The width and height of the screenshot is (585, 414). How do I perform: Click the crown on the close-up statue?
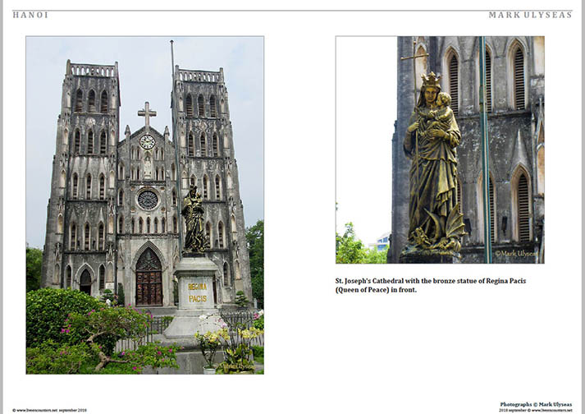[431, 80]
